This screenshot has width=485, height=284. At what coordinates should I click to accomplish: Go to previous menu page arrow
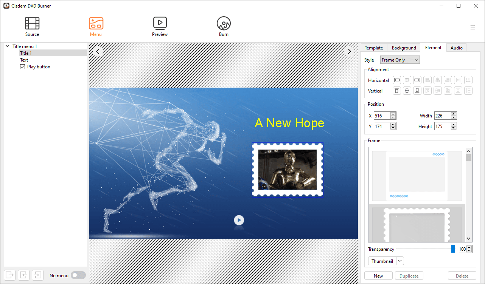(x=98, y=51)
